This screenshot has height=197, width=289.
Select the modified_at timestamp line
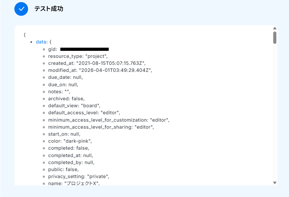100,70
